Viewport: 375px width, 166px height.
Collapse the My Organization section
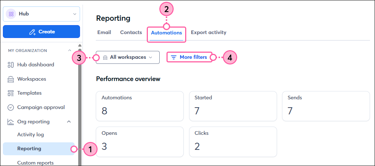[x=70, y=51]
